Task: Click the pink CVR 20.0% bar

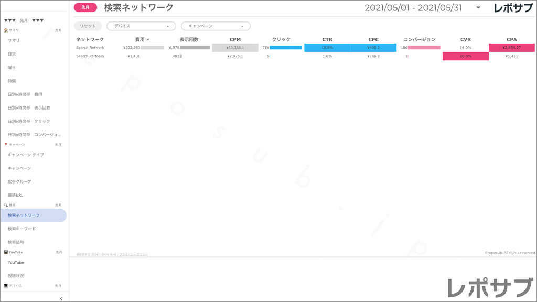Action: [466, 56]
